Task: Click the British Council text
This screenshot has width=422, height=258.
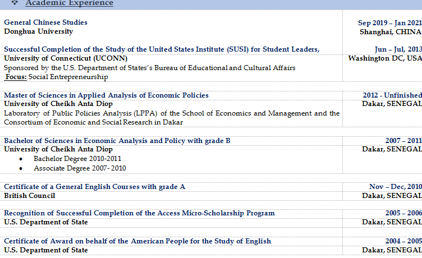Action: coord(29,196)
